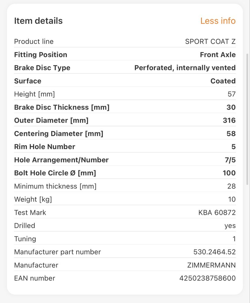Screen dimensions: 250x303
Task: Select the Item details heading
Action: [38, 21]
